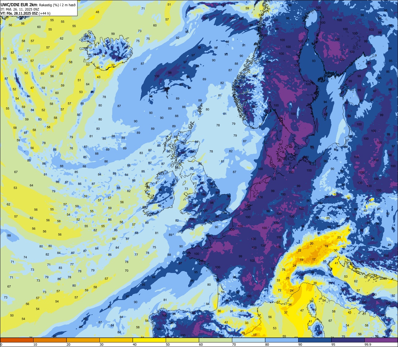Click the pale blue 70–80 legend swatch
The image size is (398, 347).
tap(248, 340)
